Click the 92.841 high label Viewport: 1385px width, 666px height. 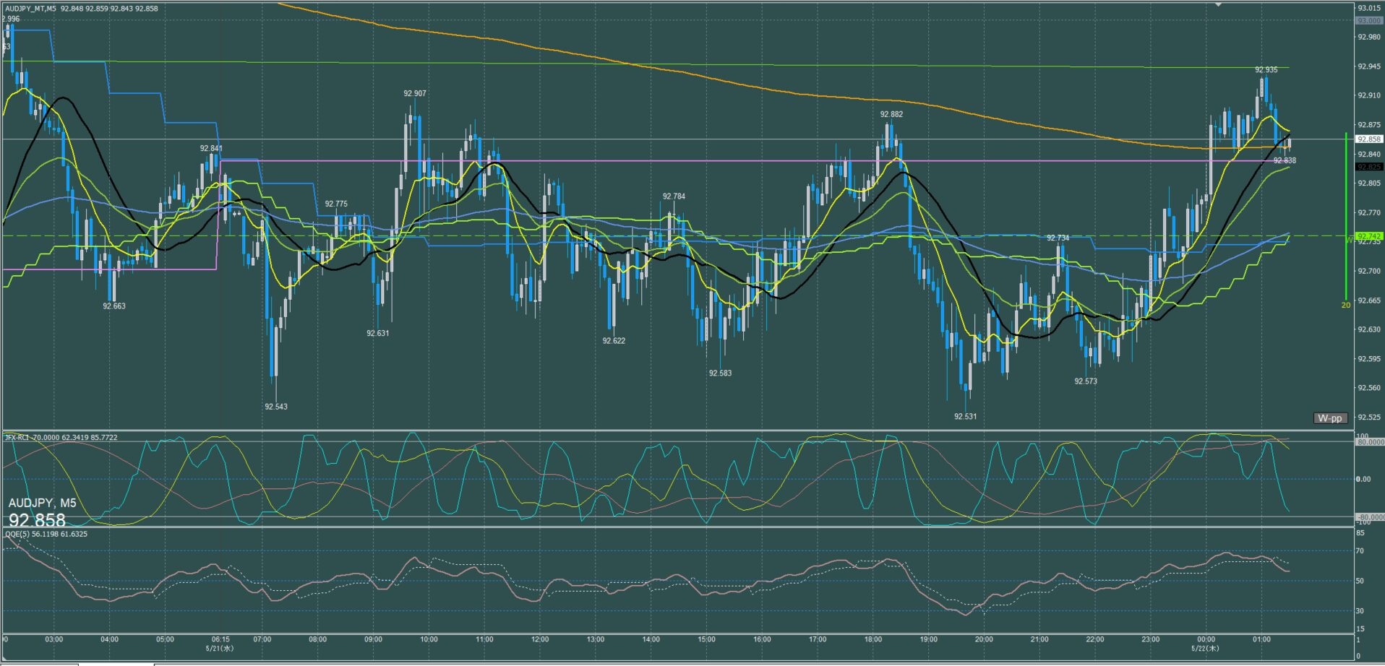[211, 149]
